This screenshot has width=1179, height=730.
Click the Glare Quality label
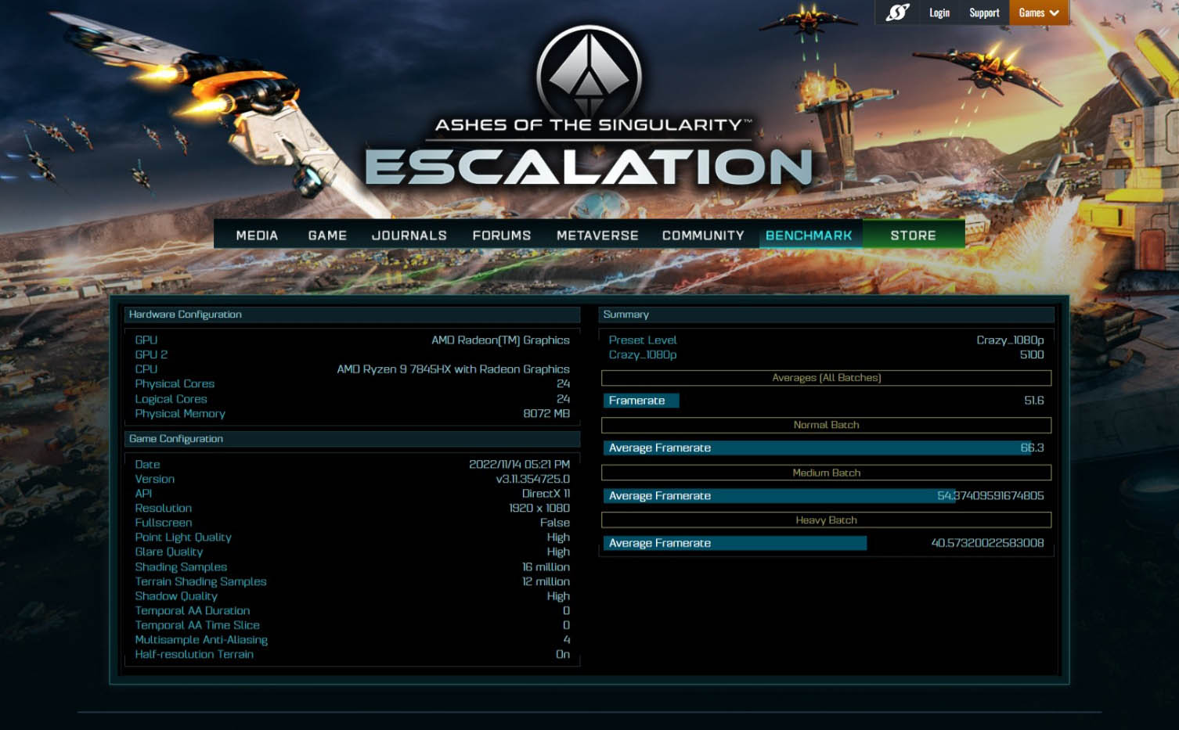coord(168,552)
